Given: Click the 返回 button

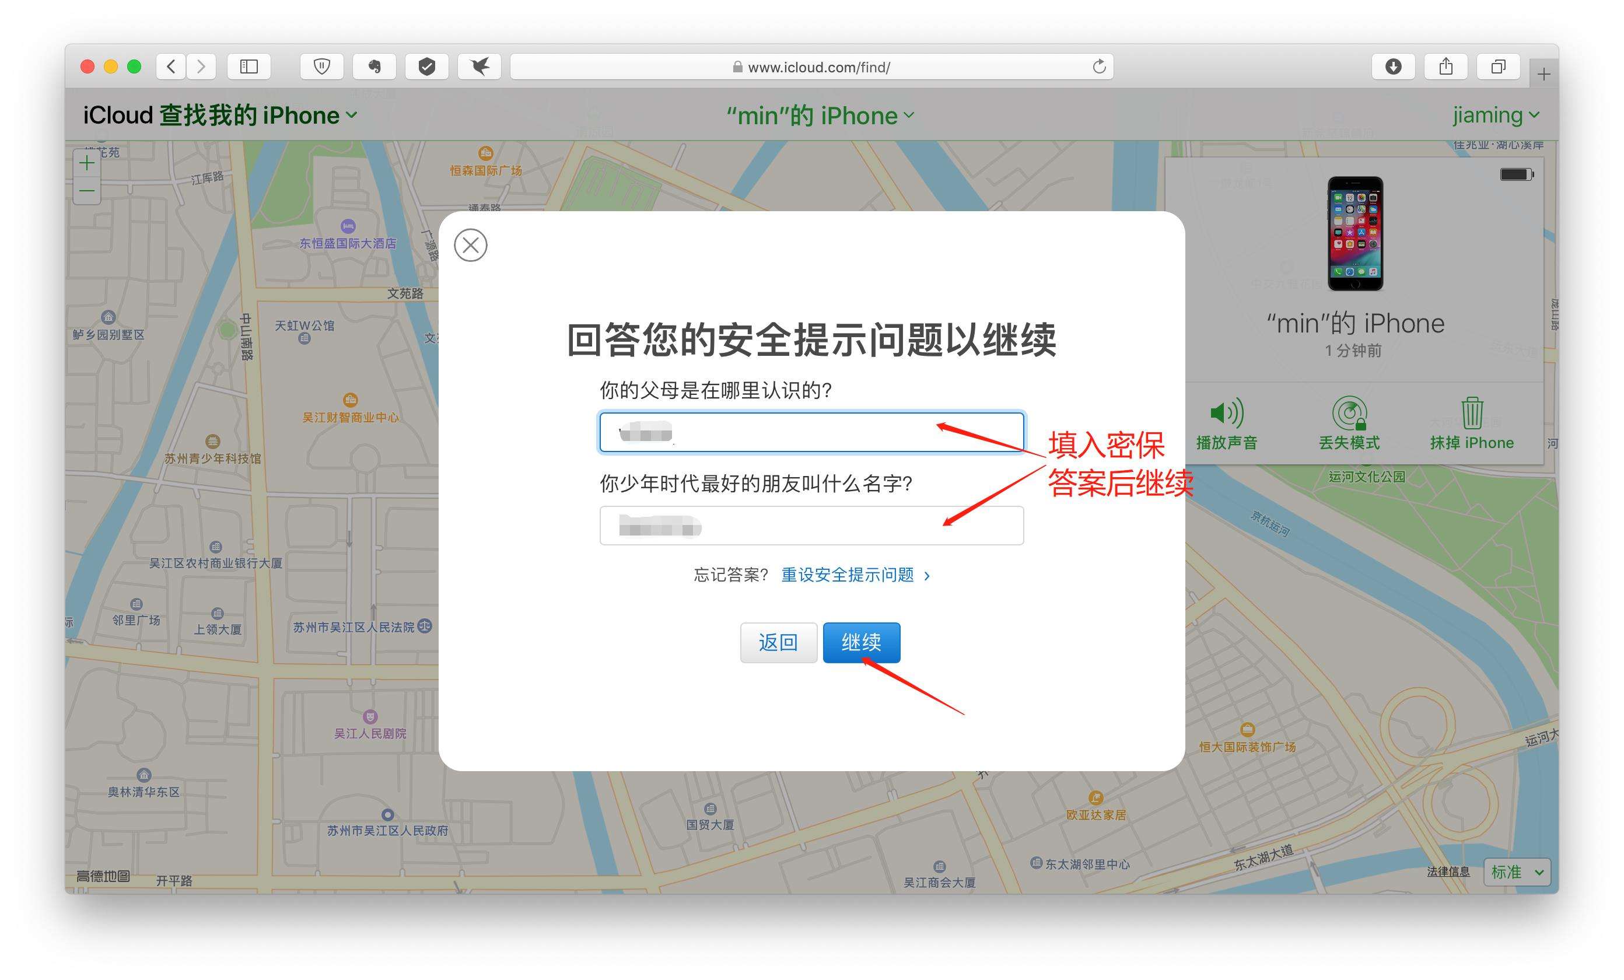Looking at the screenshot, I should (x=778, y=643).
